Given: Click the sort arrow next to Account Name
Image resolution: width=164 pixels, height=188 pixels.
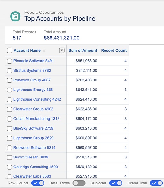Looking at the screenshot, I should pos(44,50).
